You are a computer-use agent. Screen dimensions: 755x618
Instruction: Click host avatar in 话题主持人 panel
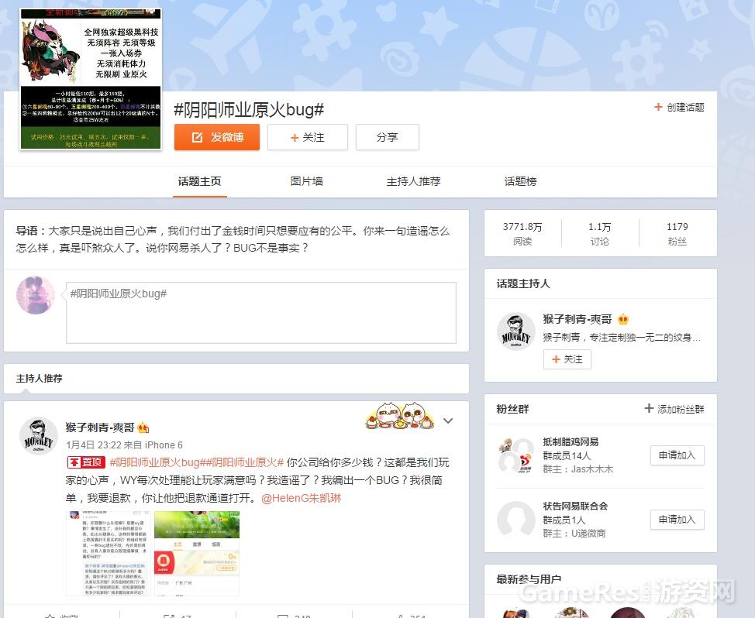point(516,331)
